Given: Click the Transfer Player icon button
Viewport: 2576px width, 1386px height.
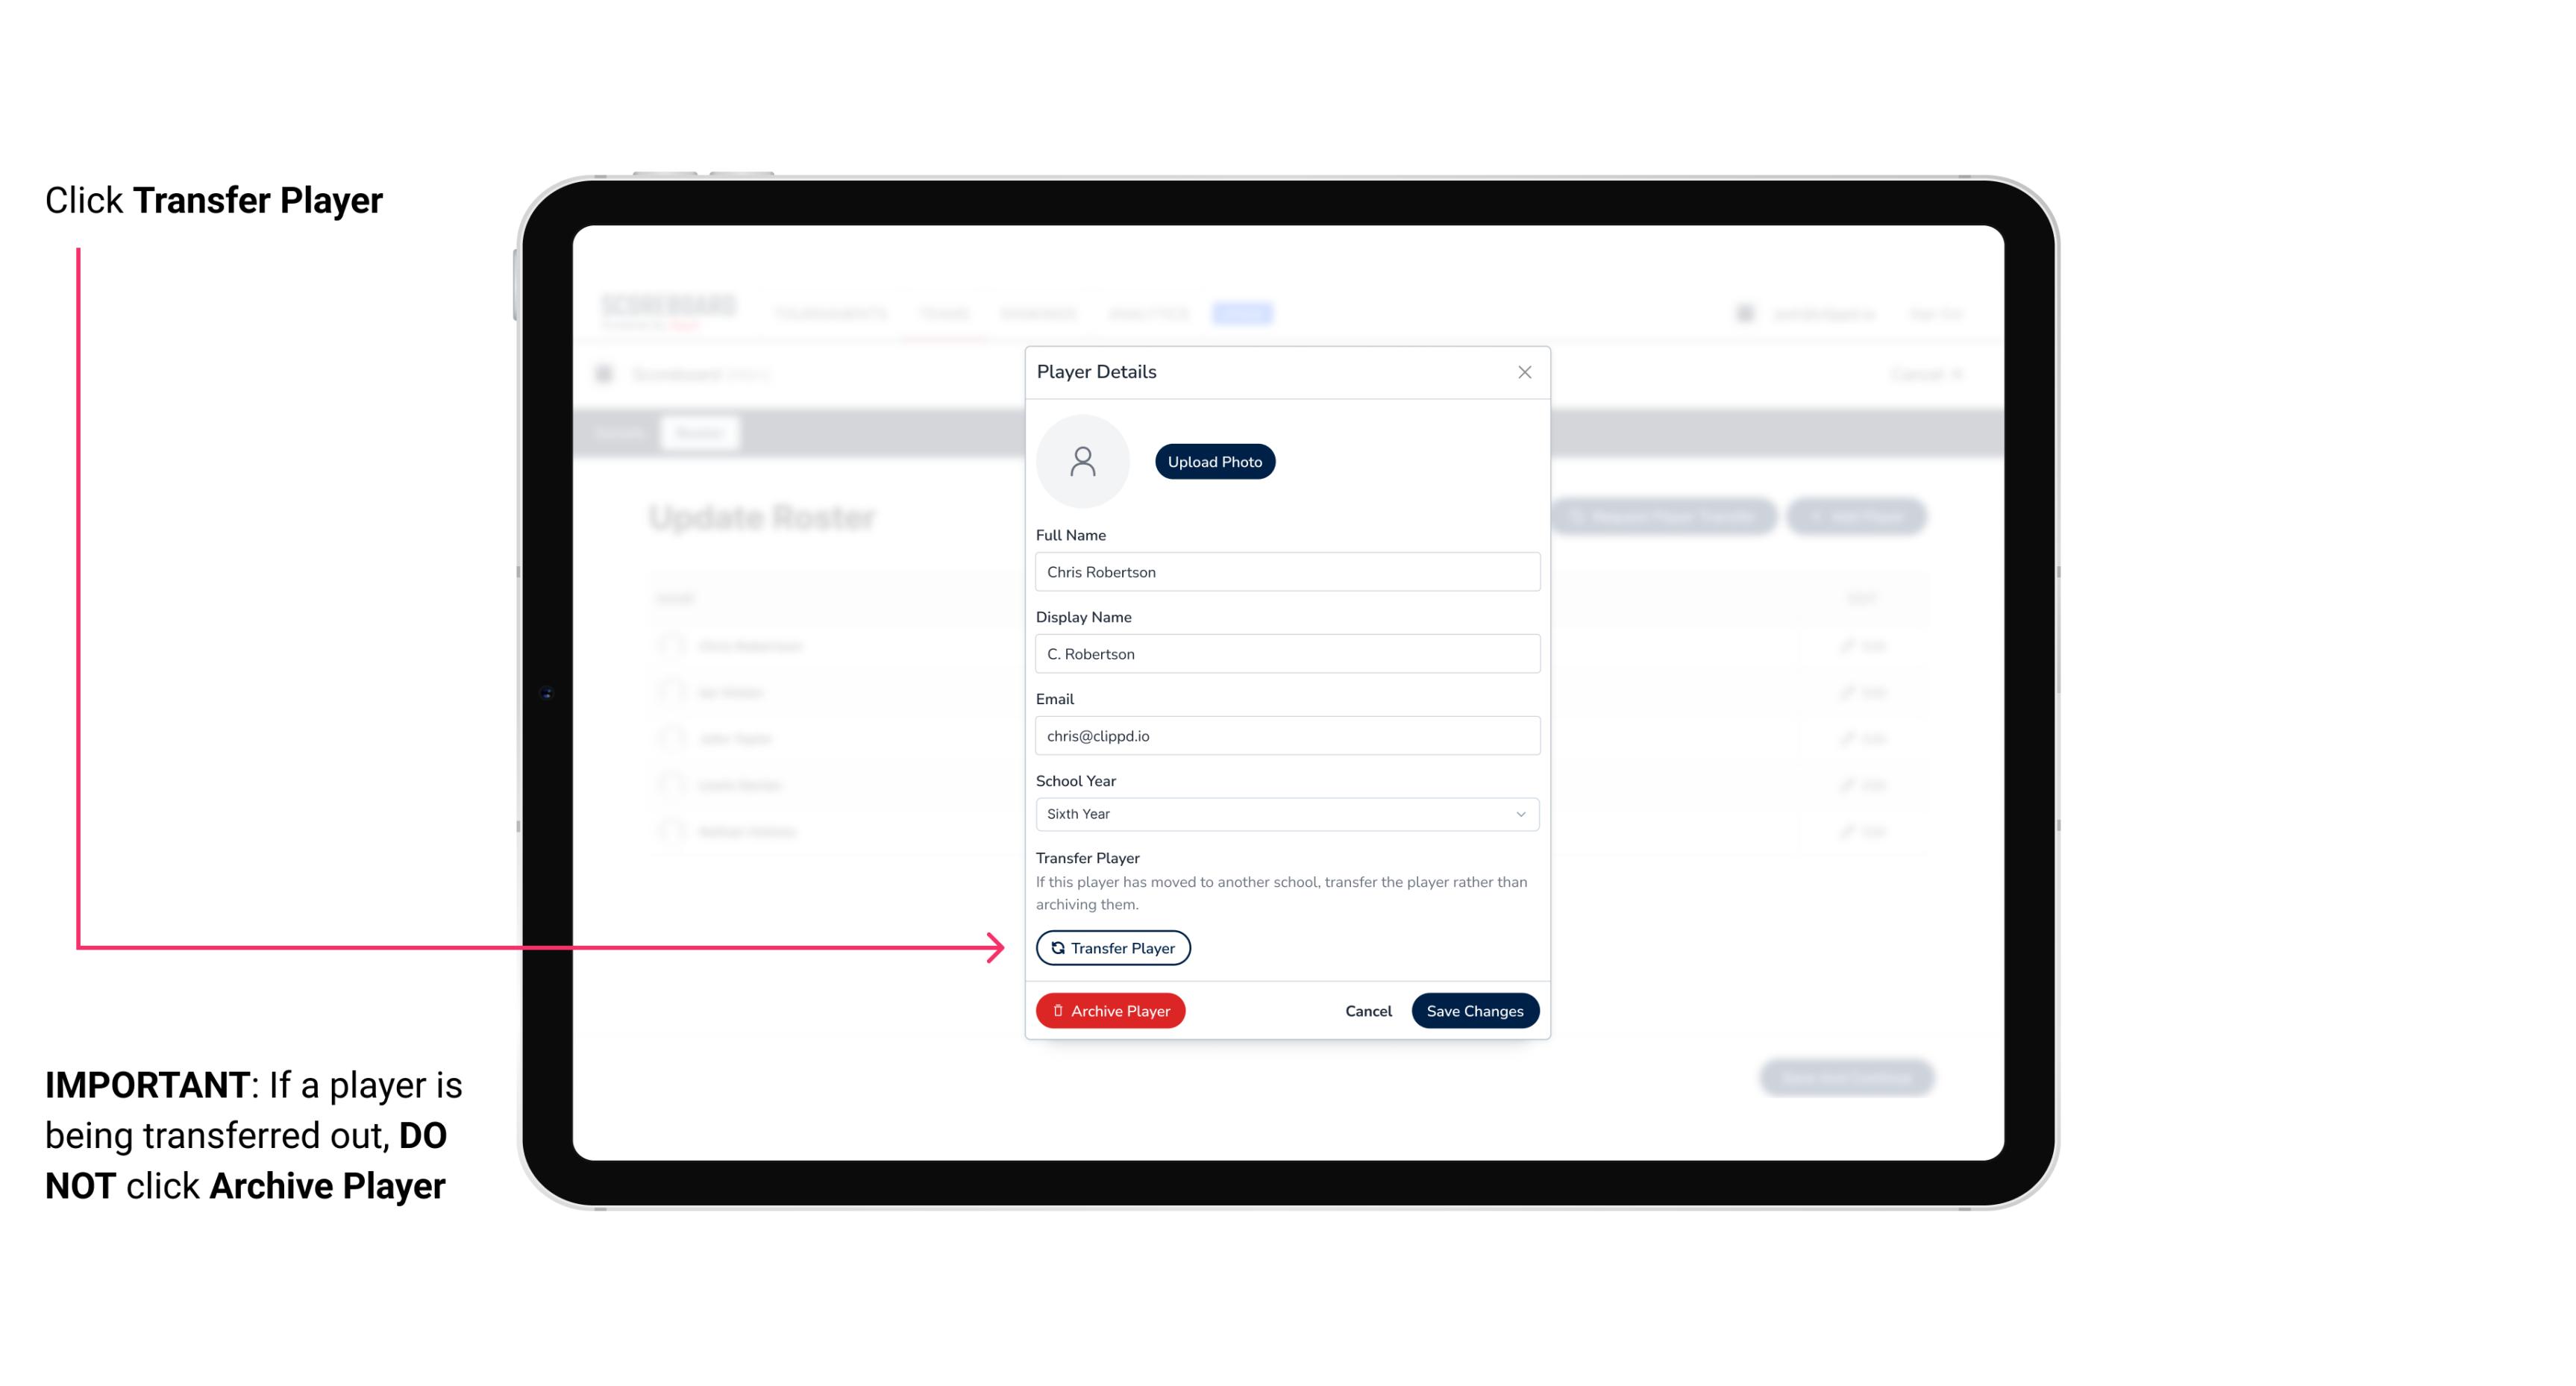Looking at the screenshot, I should pyautogui.click(x=1112, y=947).
